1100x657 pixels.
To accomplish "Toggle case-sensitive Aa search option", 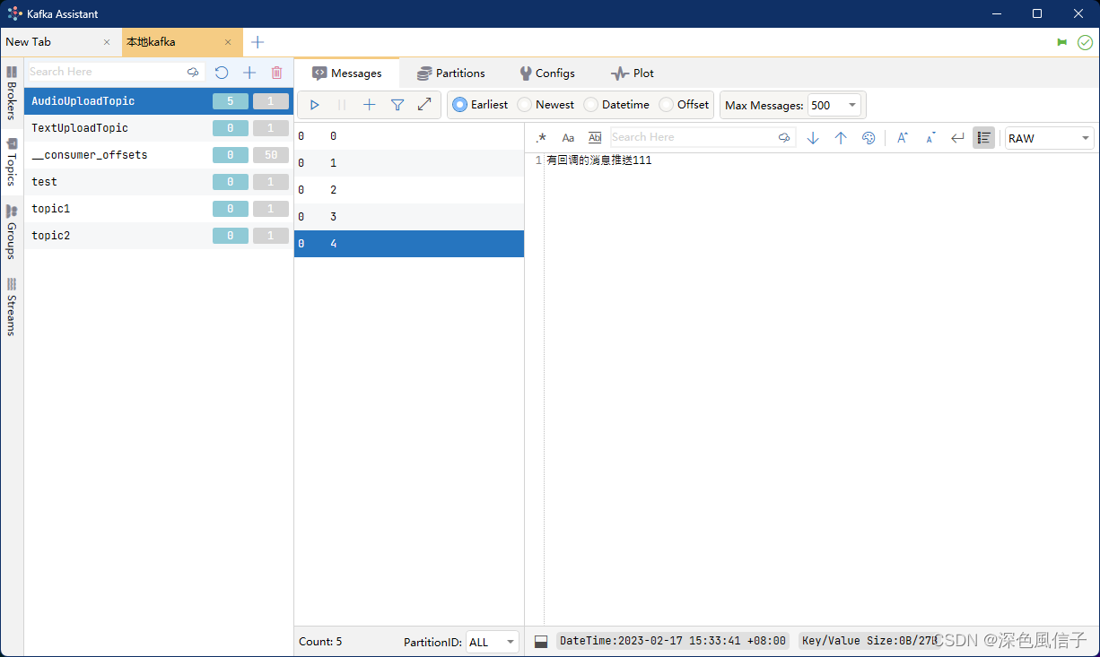I will [x=568, y=138].
